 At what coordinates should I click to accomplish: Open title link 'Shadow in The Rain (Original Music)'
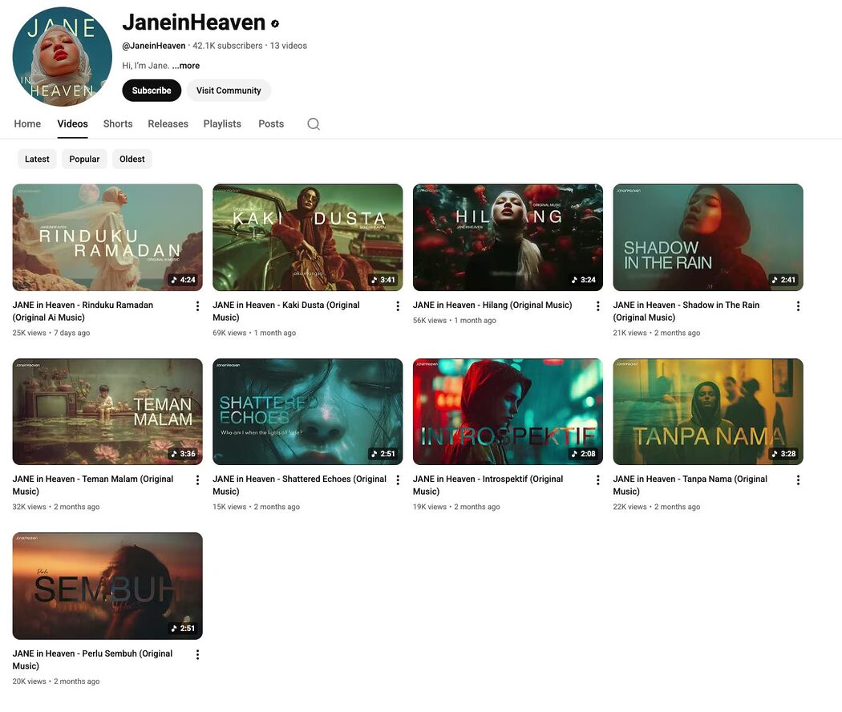point(686,311)
